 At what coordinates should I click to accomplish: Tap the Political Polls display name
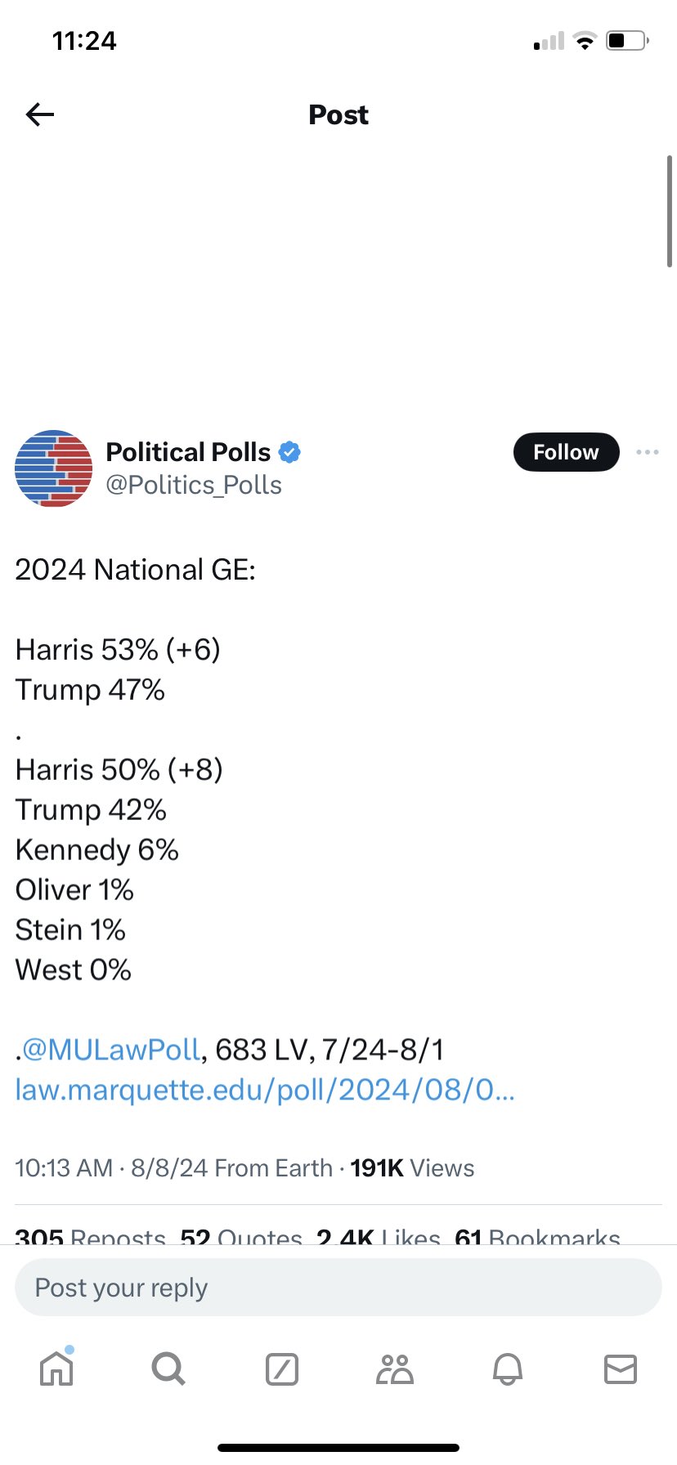coord(188,452)
